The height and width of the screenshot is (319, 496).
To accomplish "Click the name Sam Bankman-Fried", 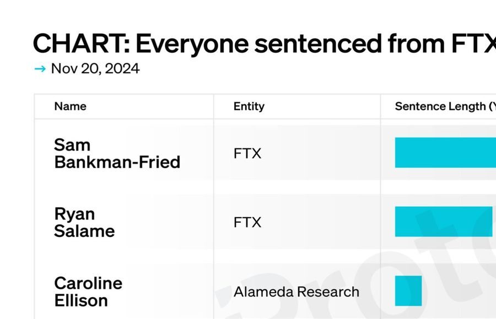I will tap(117, 153).
